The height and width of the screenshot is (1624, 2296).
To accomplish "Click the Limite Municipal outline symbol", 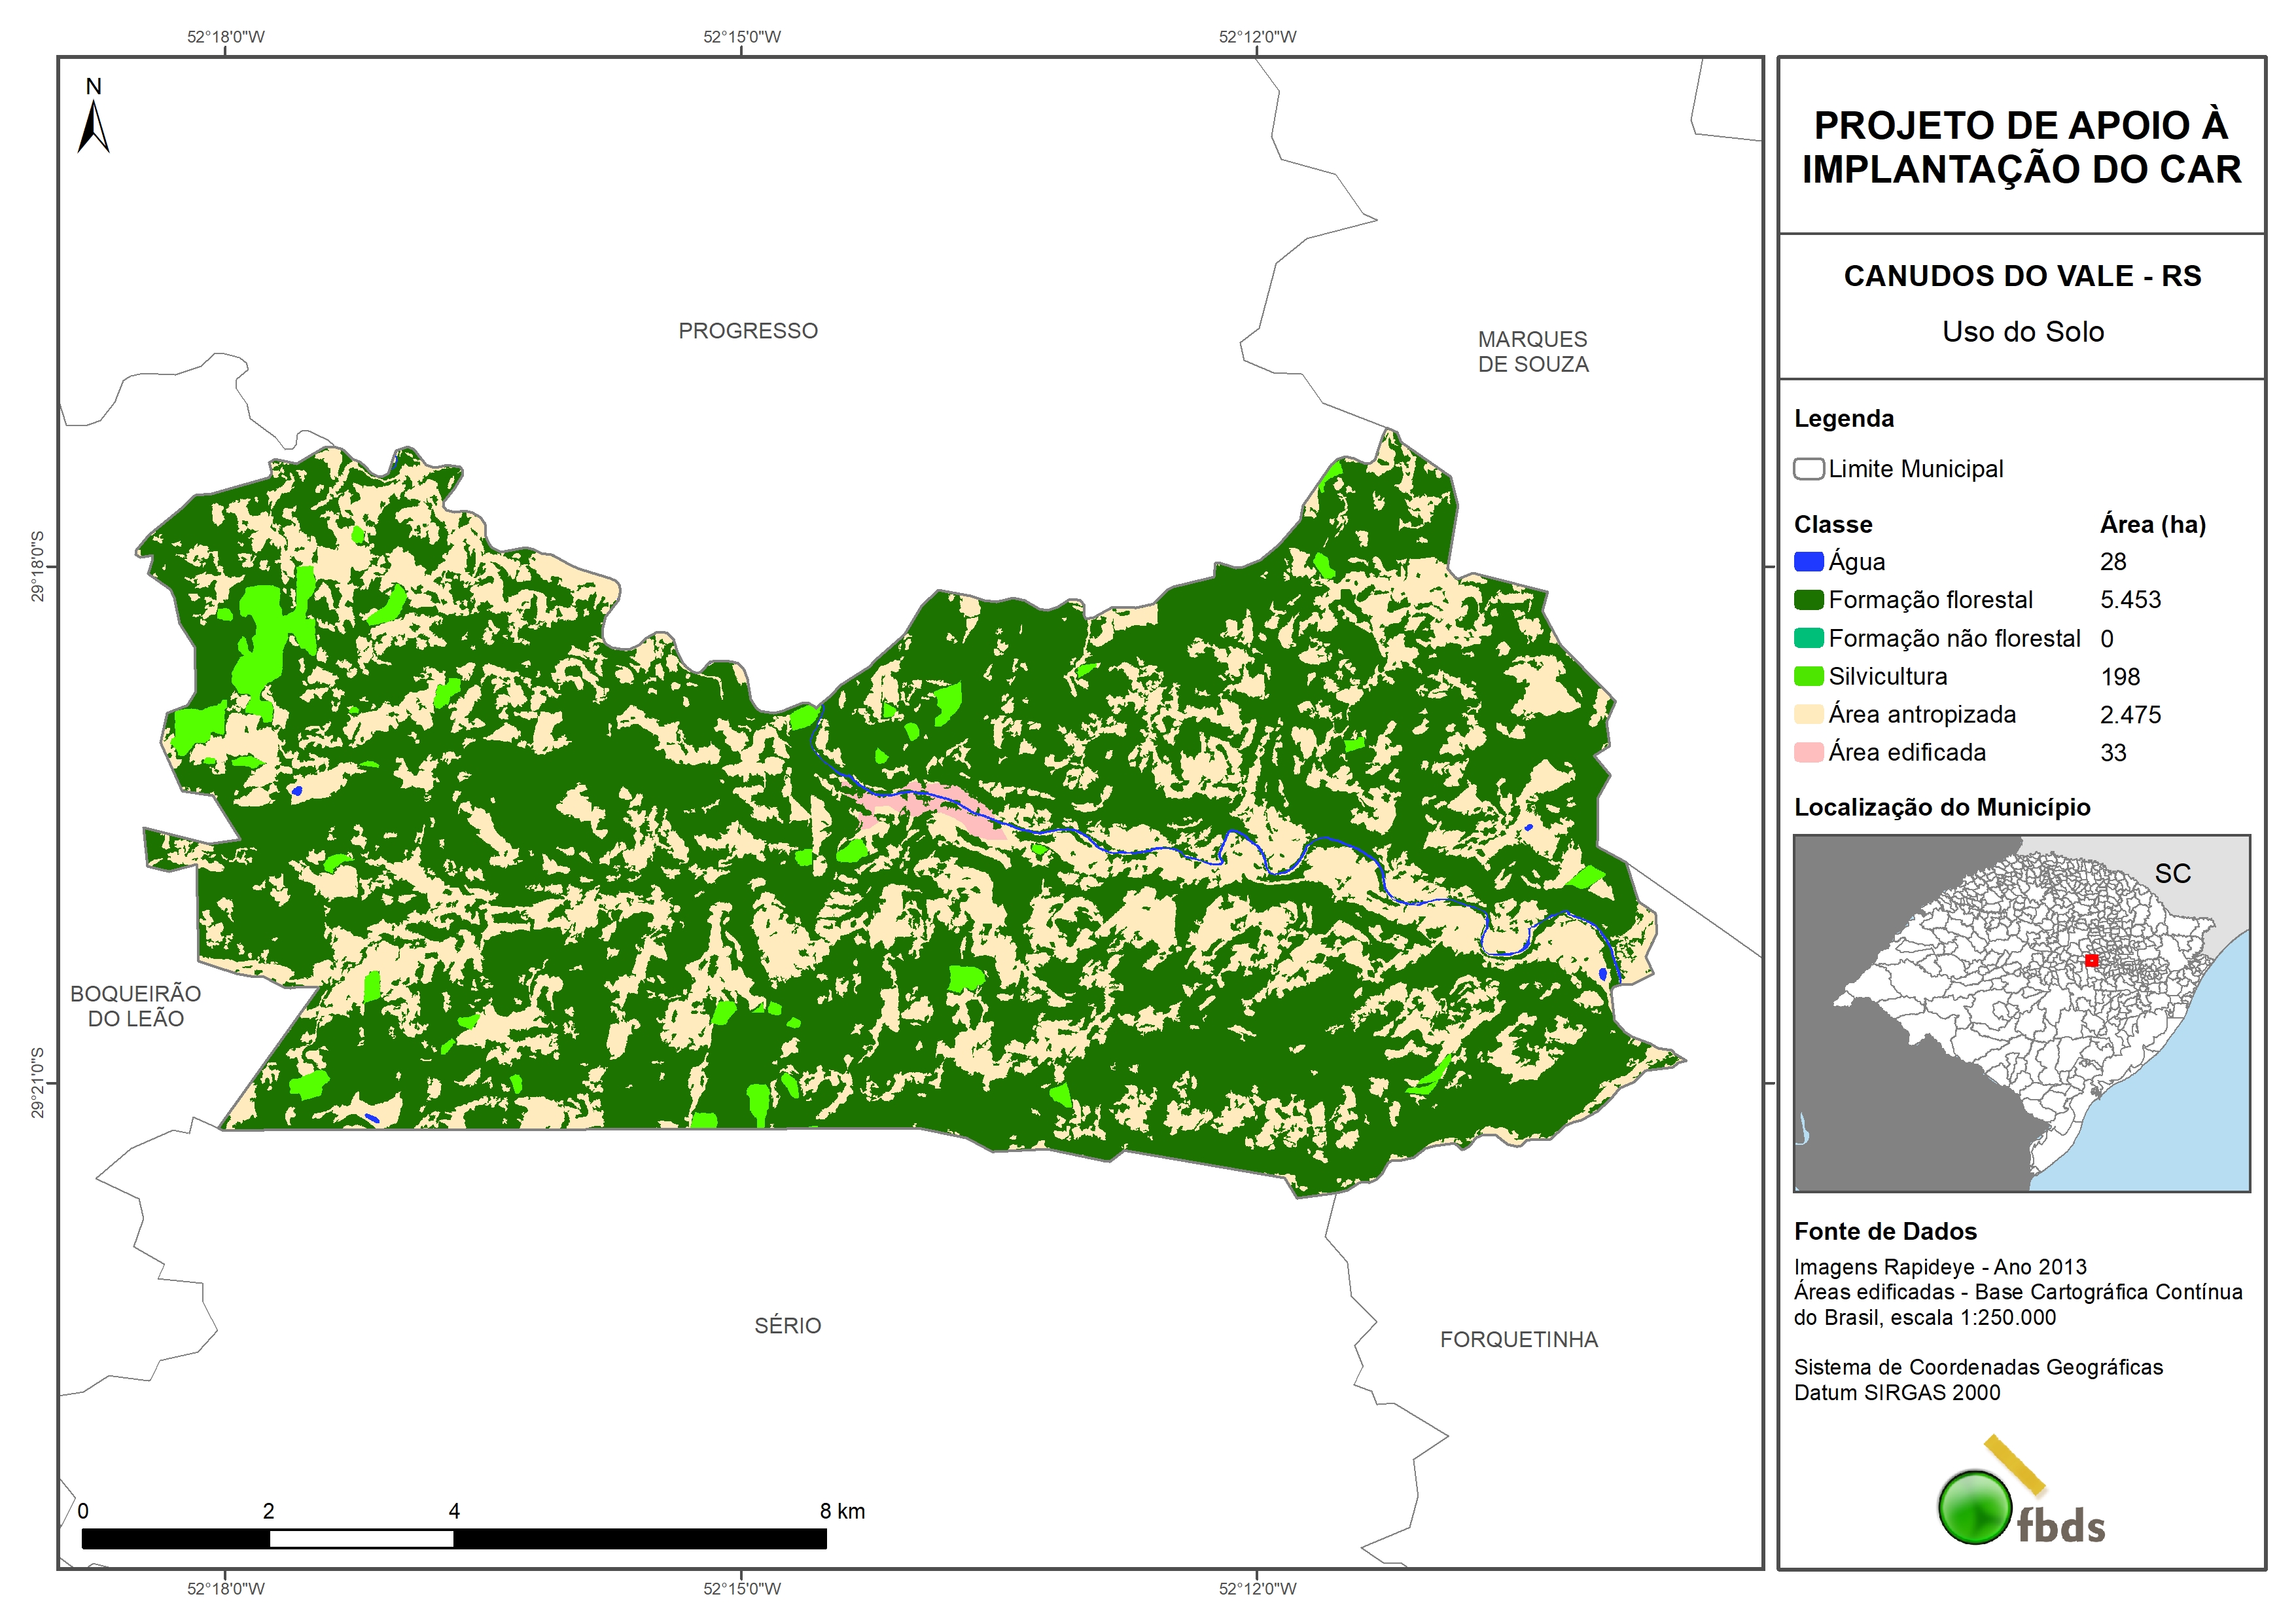I will pyautogui.click(x=1808, y=468).
